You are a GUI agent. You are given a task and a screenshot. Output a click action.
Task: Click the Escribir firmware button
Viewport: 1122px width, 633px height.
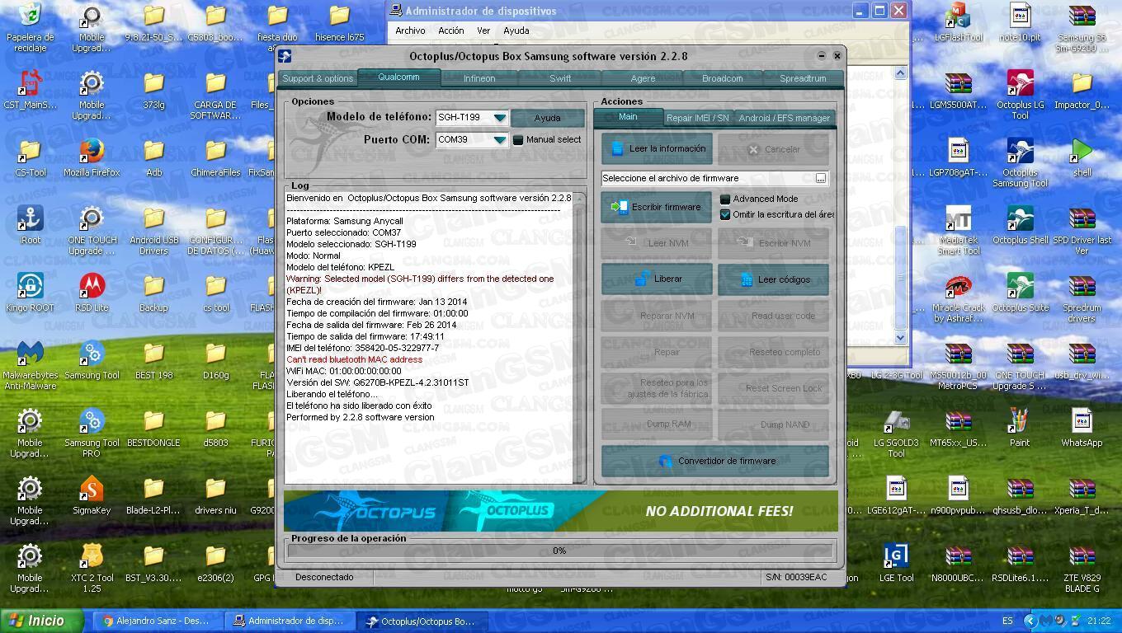click(x=657, y=207)
